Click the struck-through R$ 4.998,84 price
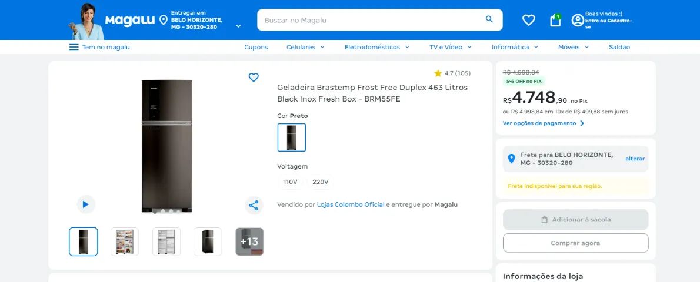 (x=521, y=72)
